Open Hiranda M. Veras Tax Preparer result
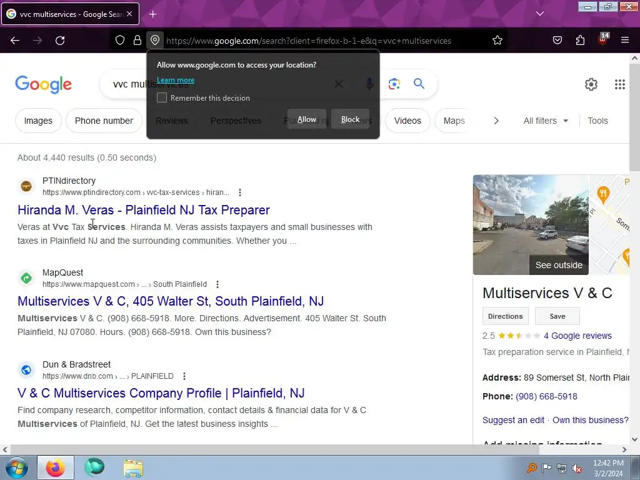 [144, 210]
